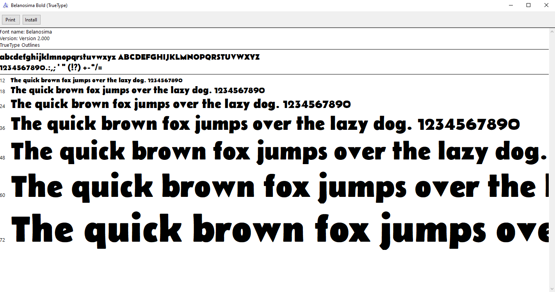555x292 pixels.
Task: Close the Belanosima Bold window
Action: coord(546,5)
